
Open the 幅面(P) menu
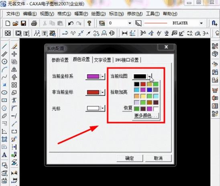[81, 14]
